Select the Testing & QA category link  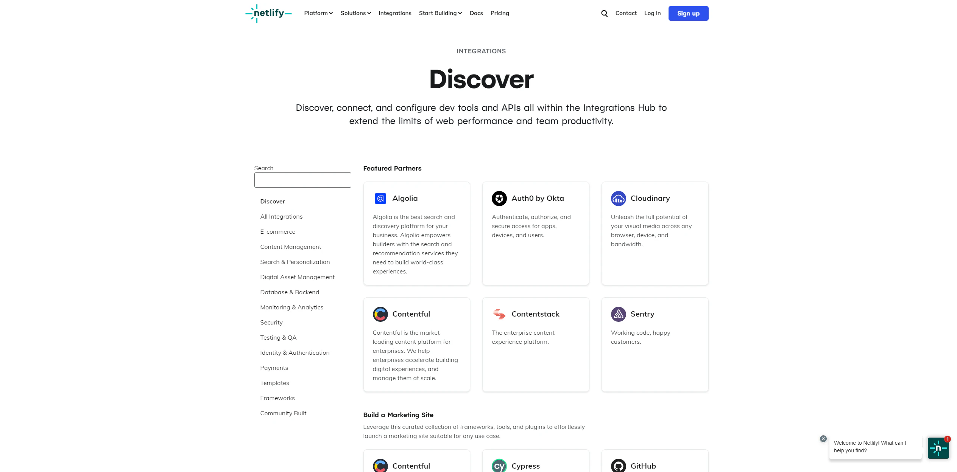278,337
